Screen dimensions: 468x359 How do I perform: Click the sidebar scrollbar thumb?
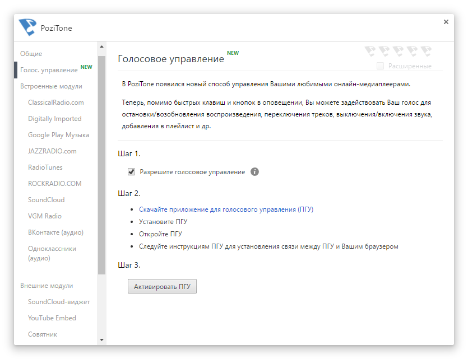(102, 165)
